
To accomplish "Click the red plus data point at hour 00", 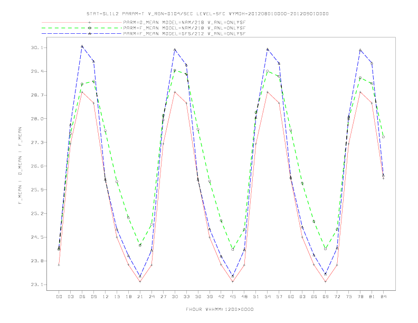I will coord(59,265).
